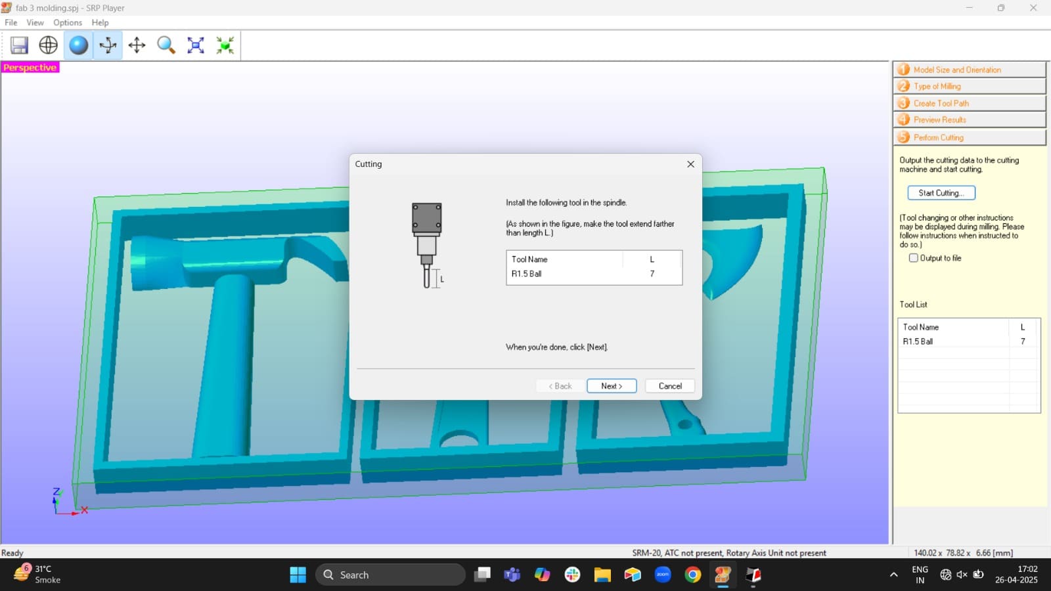1051x591 pixels.
Task: Open Task View from the taskbar
Action: 483,575
